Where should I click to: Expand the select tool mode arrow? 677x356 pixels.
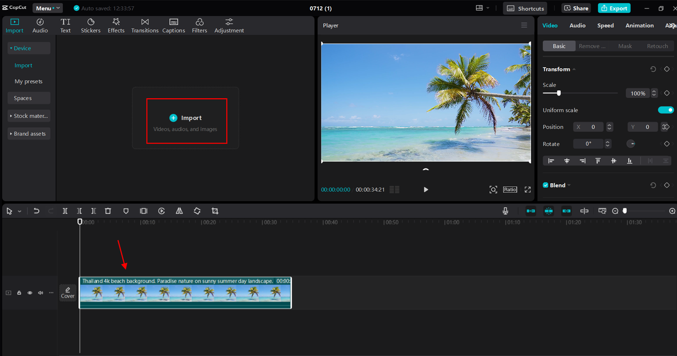pyautogui.click(x=20, y=211)
